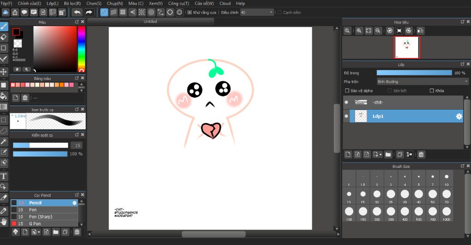The width and height of the screenshot is (471, 245).
Task: Delete the selected layer with trash icon
Action: tap(421, 155)
